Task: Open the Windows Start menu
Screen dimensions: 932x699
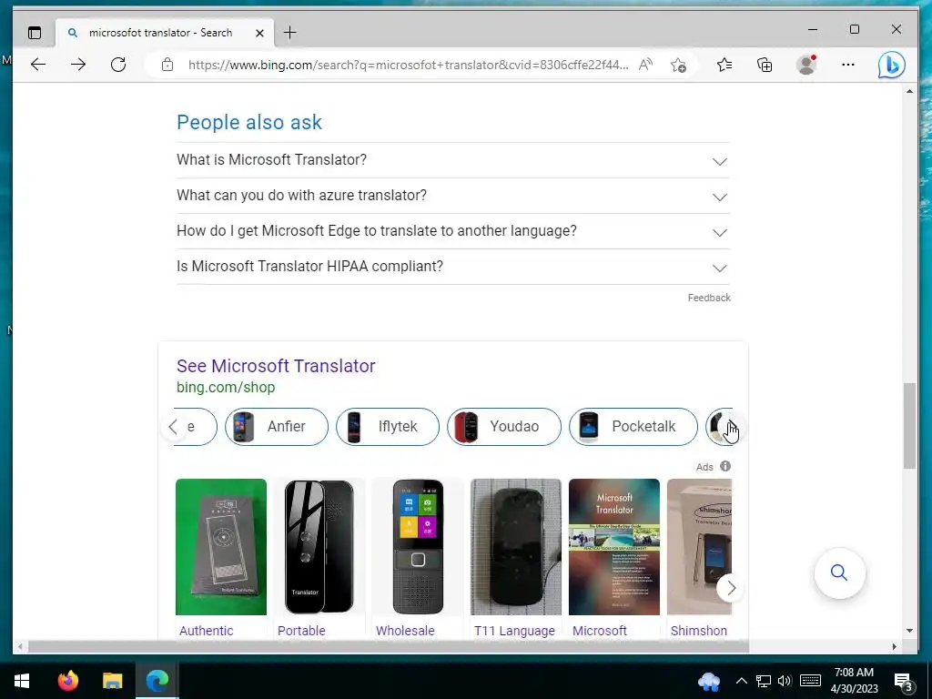Action: pos(22,681)
